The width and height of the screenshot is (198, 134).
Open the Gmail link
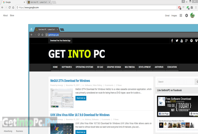coord(167,16)
